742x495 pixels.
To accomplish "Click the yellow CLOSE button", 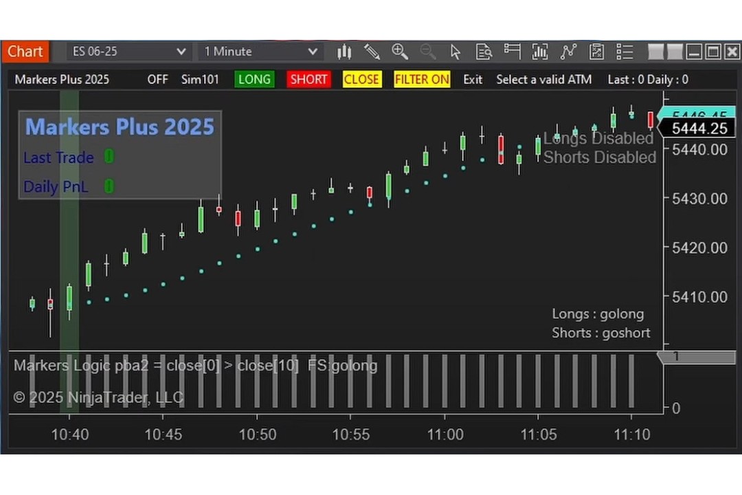I will point(361,79).
